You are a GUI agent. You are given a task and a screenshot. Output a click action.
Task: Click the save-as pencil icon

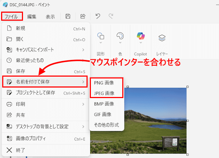click(x=9, y=82)
